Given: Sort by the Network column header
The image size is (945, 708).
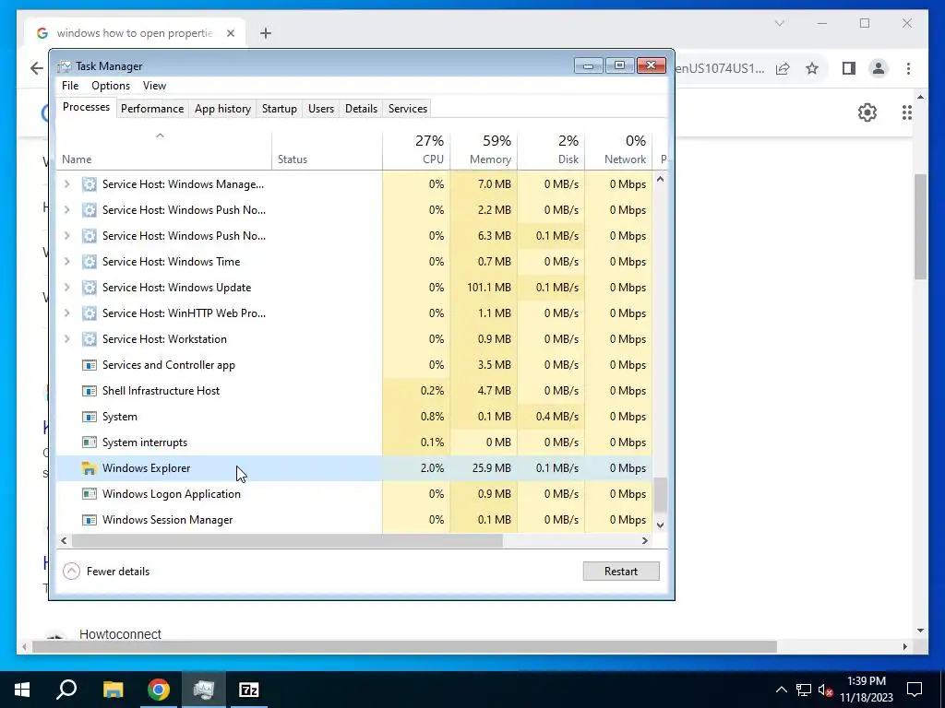Looking at the screenshot, I should pyautogui.click(x=619, y=150).
